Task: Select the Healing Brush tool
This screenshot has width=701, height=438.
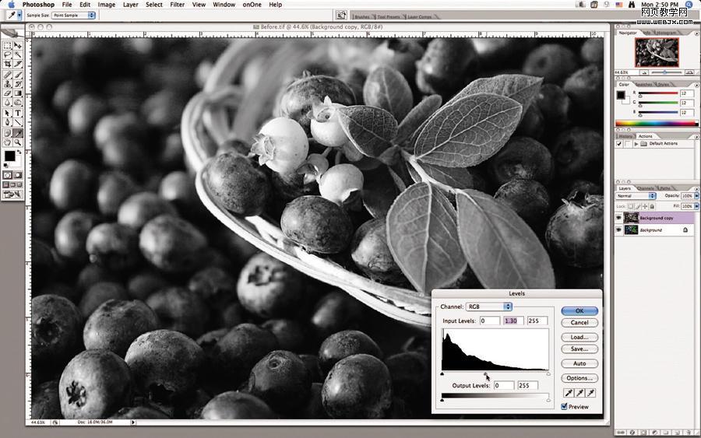Action: tap(8, 75)
